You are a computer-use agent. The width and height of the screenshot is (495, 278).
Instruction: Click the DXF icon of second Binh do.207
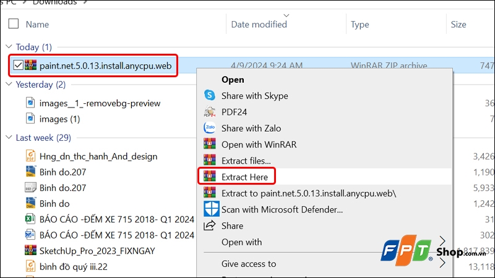[30, 187]
